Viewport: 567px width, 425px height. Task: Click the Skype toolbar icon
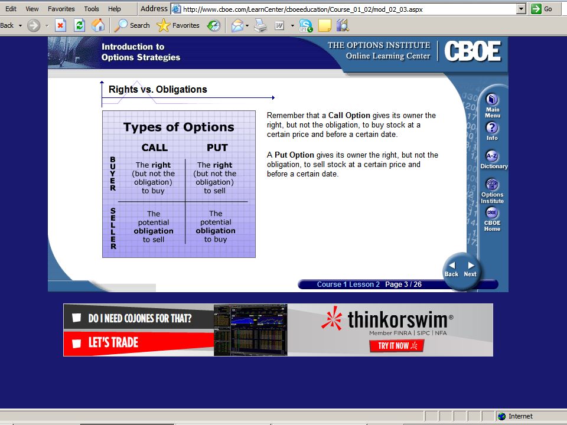coord(306,25)
